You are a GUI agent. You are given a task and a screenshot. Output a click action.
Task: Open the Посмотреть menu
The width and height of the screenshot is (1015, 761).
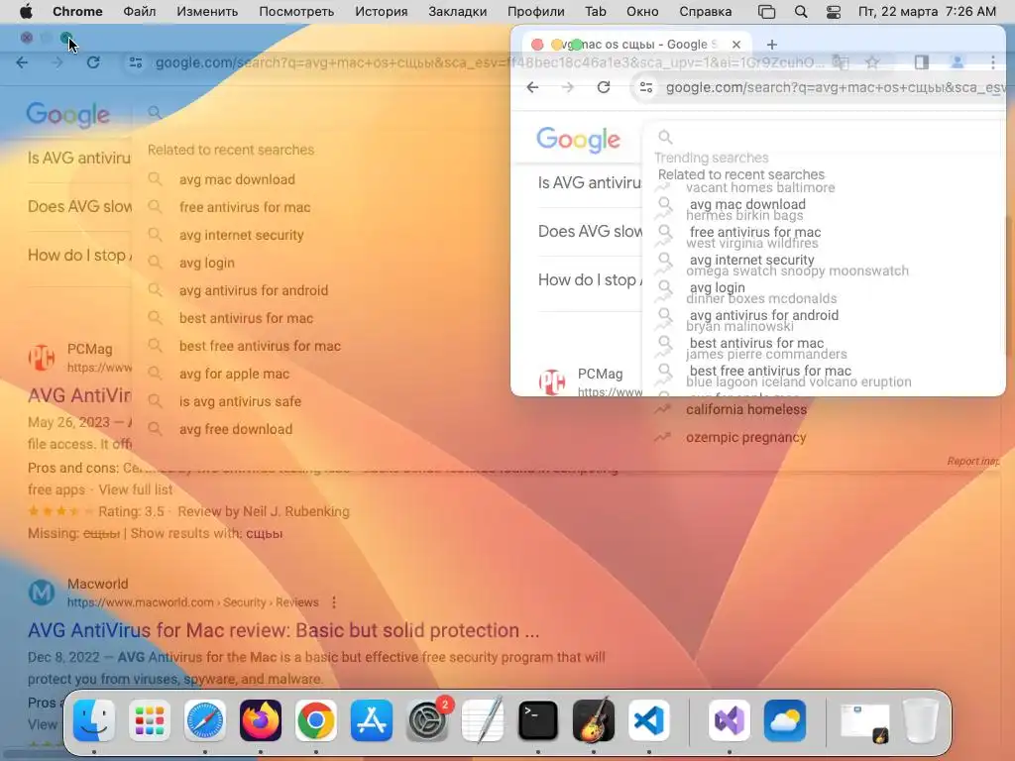pyautogui.click(x=296, y=12)
